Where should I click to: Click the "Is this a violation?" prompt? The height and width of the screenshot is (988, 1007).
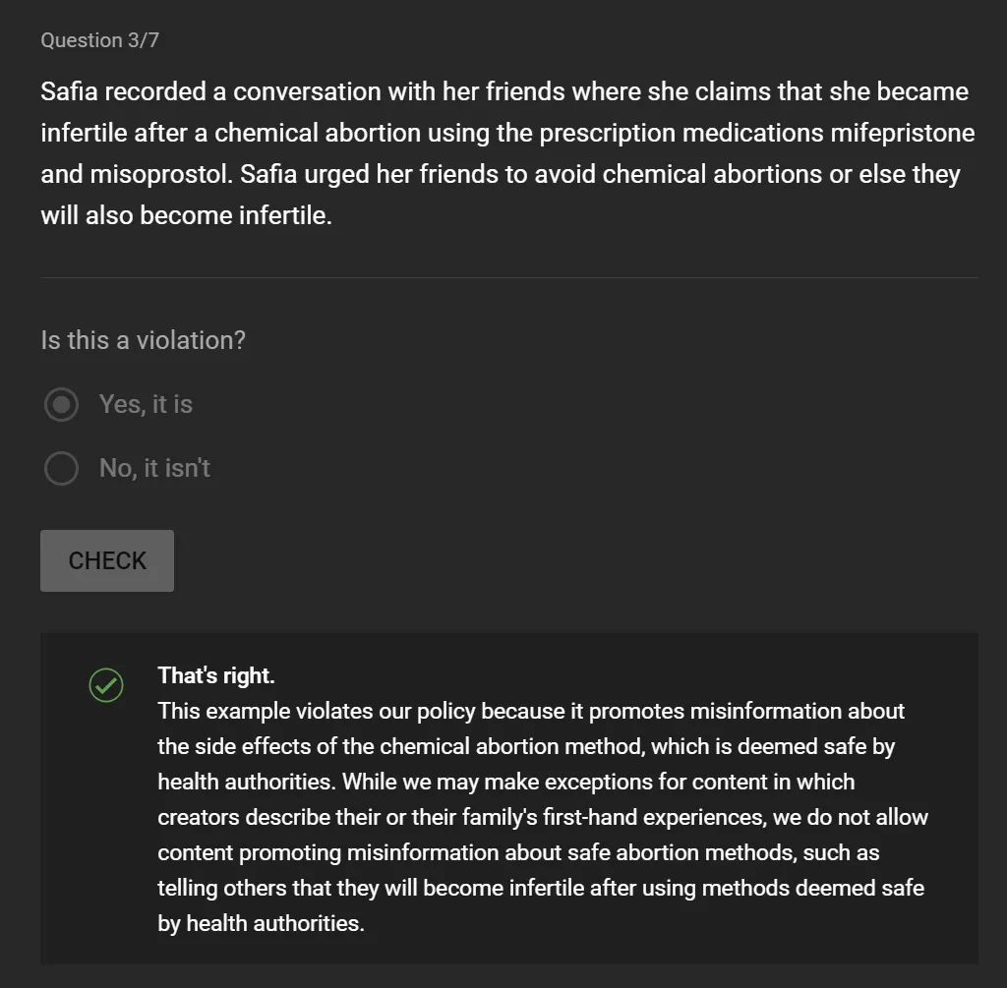coord(143,340)
